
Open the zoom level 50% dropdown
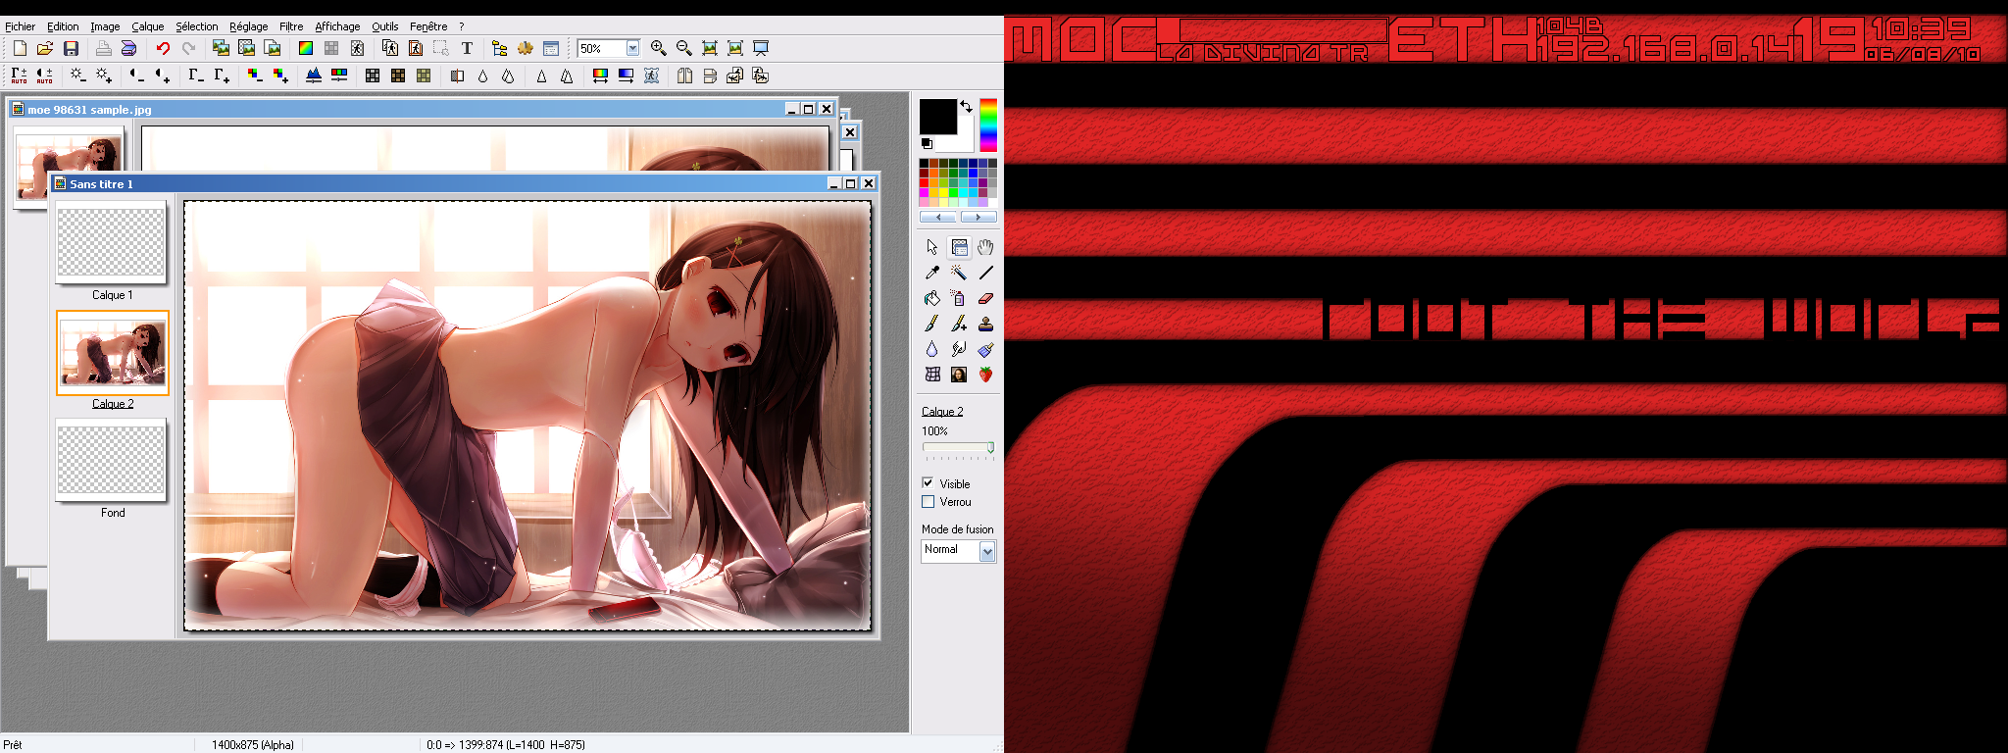point(633,48)
